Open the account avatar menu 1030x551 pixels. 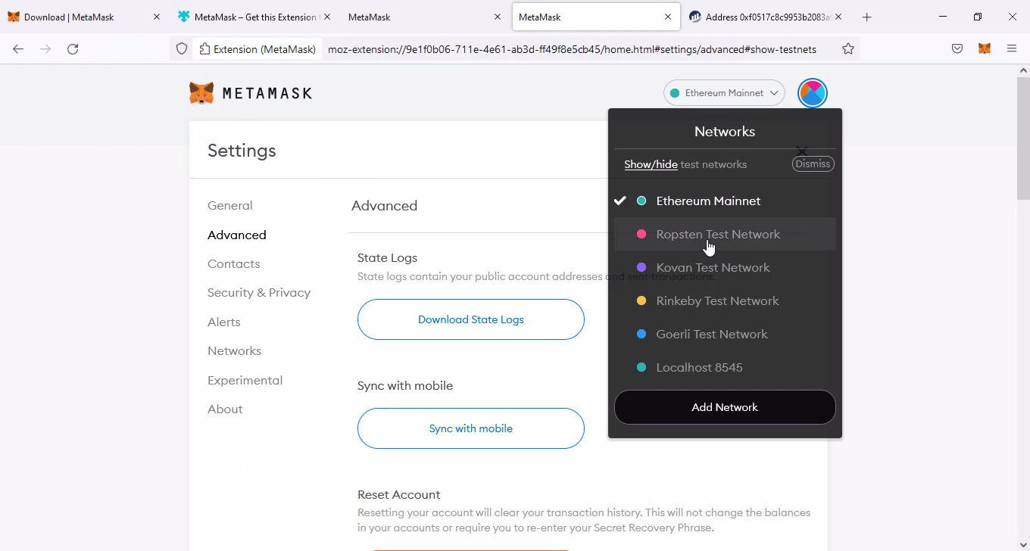point(812,93)
